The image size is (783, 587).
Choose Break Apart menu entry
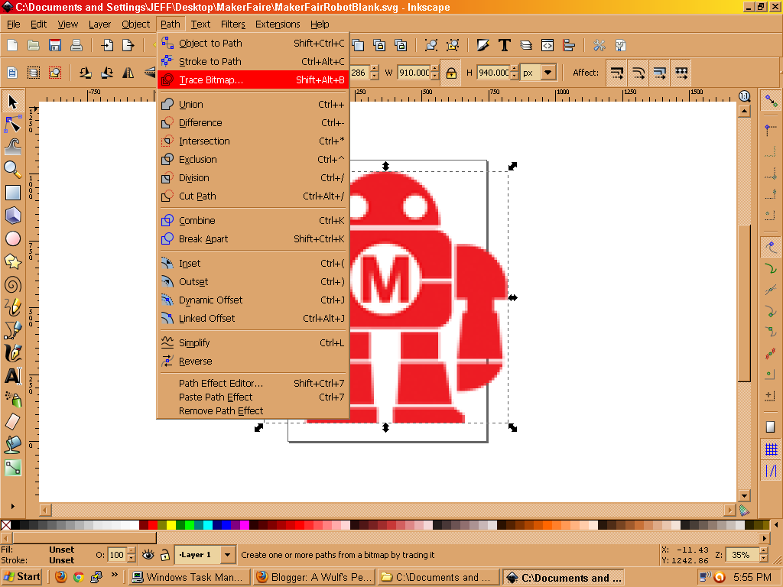[252, 239]
